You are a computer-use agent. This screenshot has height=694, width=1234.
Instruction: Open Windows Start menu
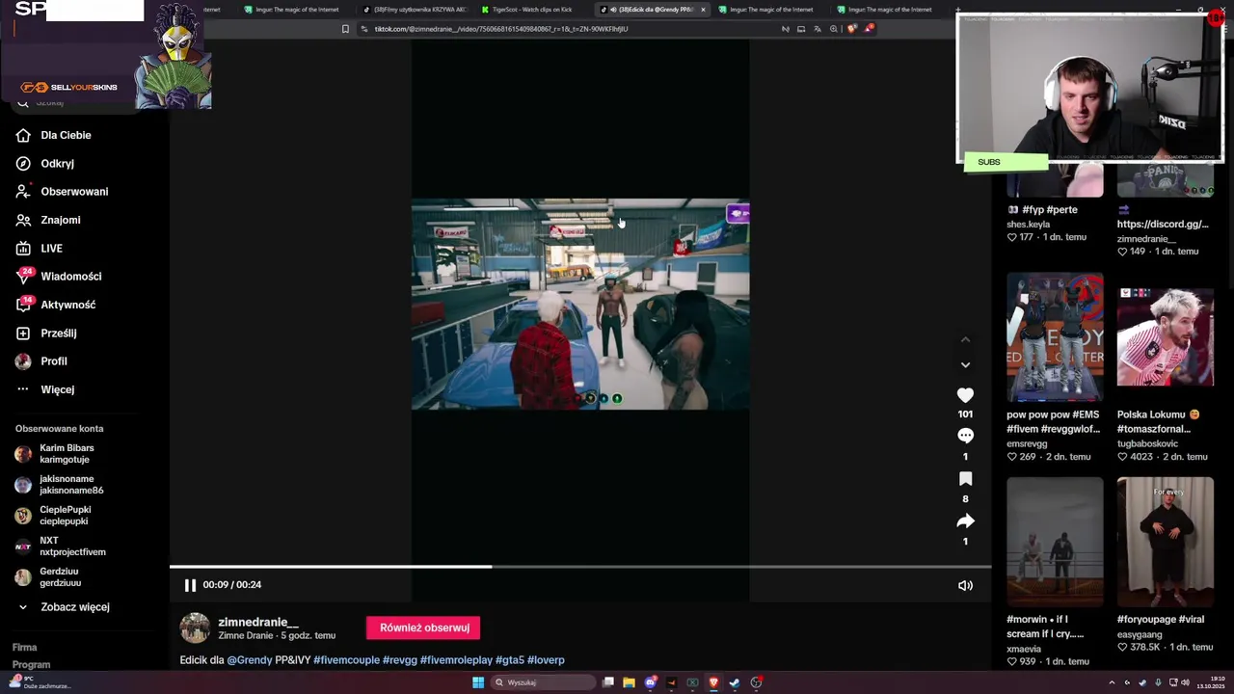tap(477, 682)
